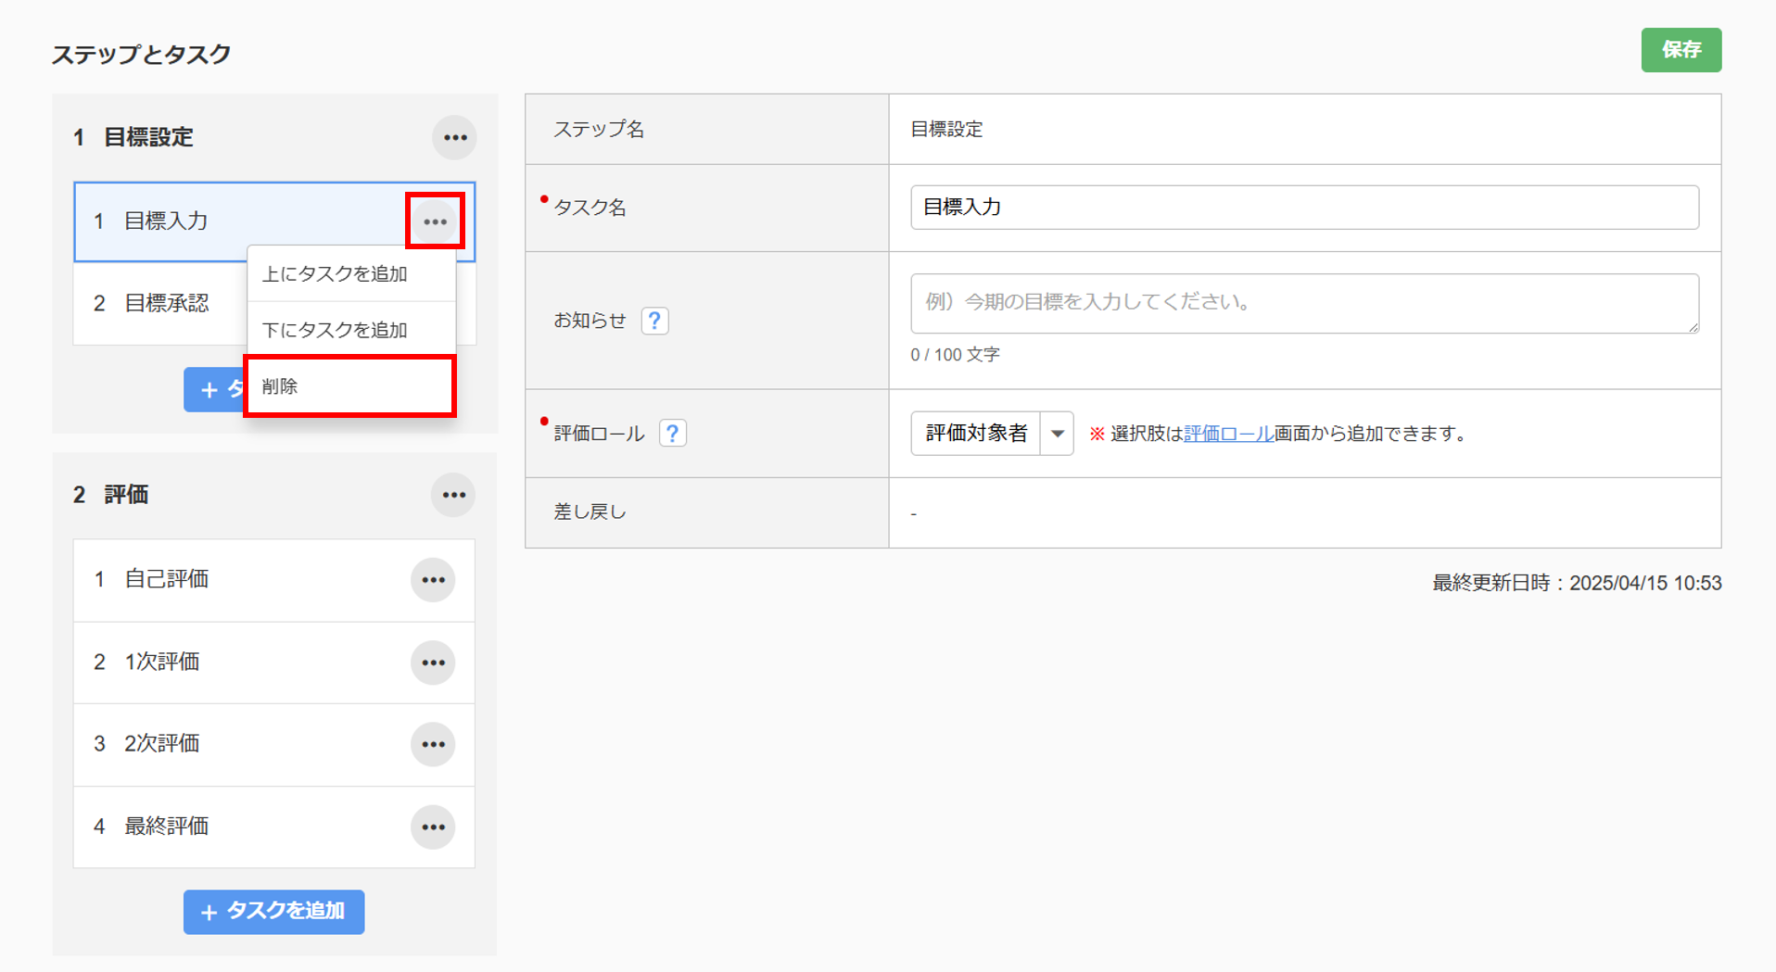Expand the 評価対象者 dropdown arrow
The width and height of the screenshot is (1776, 972).
1057,434
